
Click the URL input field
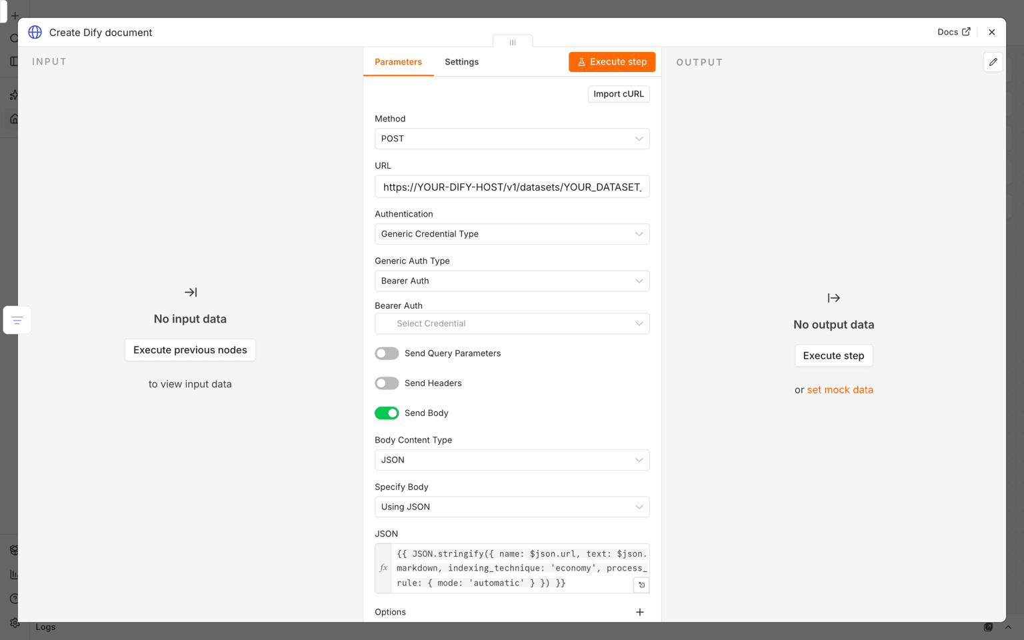point(512,187)
